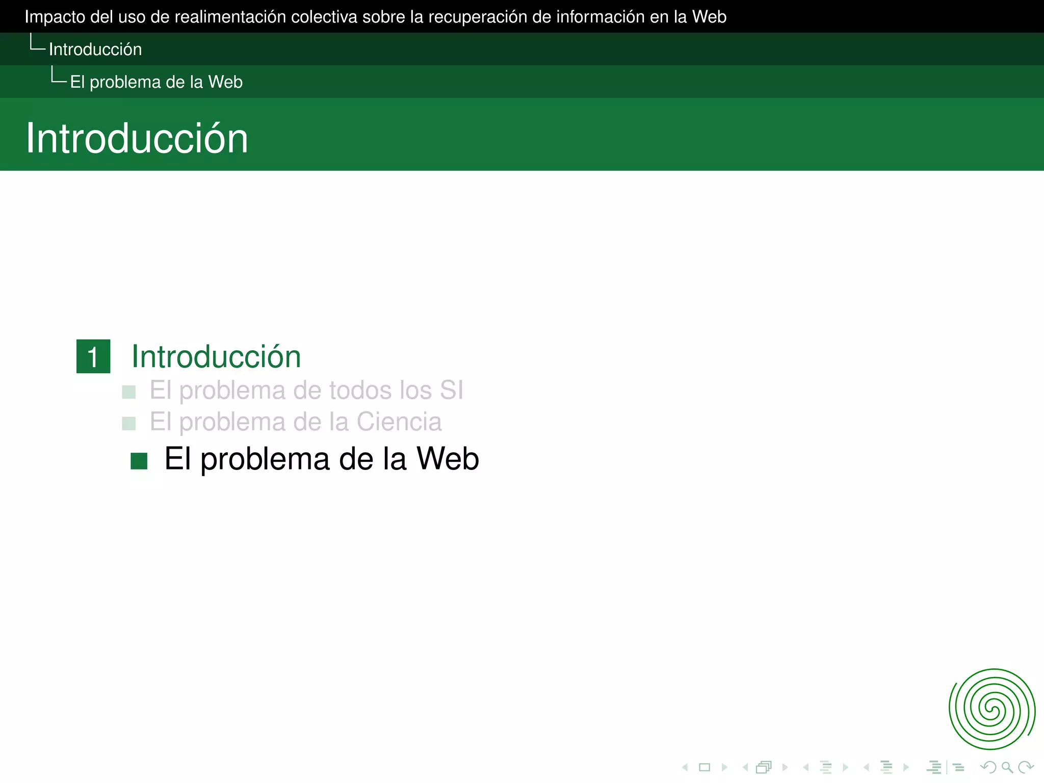Screen dimensions: 1044x783
Task: Open 'El problema de la Ciencia'
Action: point(296,422)
